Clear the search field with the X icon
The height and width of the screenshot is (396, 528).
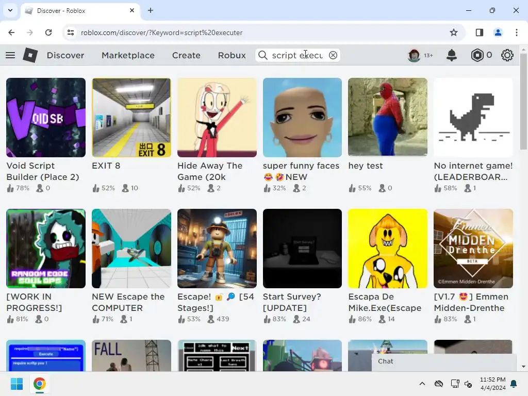point(333,55)
